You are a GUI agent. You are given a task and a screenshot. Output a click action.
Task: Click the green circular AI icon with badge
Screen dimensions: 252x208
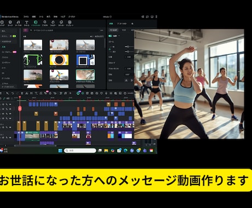[x=78, y=93]
